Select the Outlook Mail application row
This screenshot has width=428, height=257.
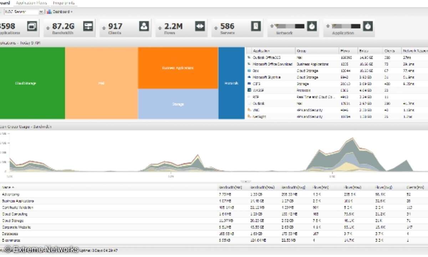(x=337, y=104)
